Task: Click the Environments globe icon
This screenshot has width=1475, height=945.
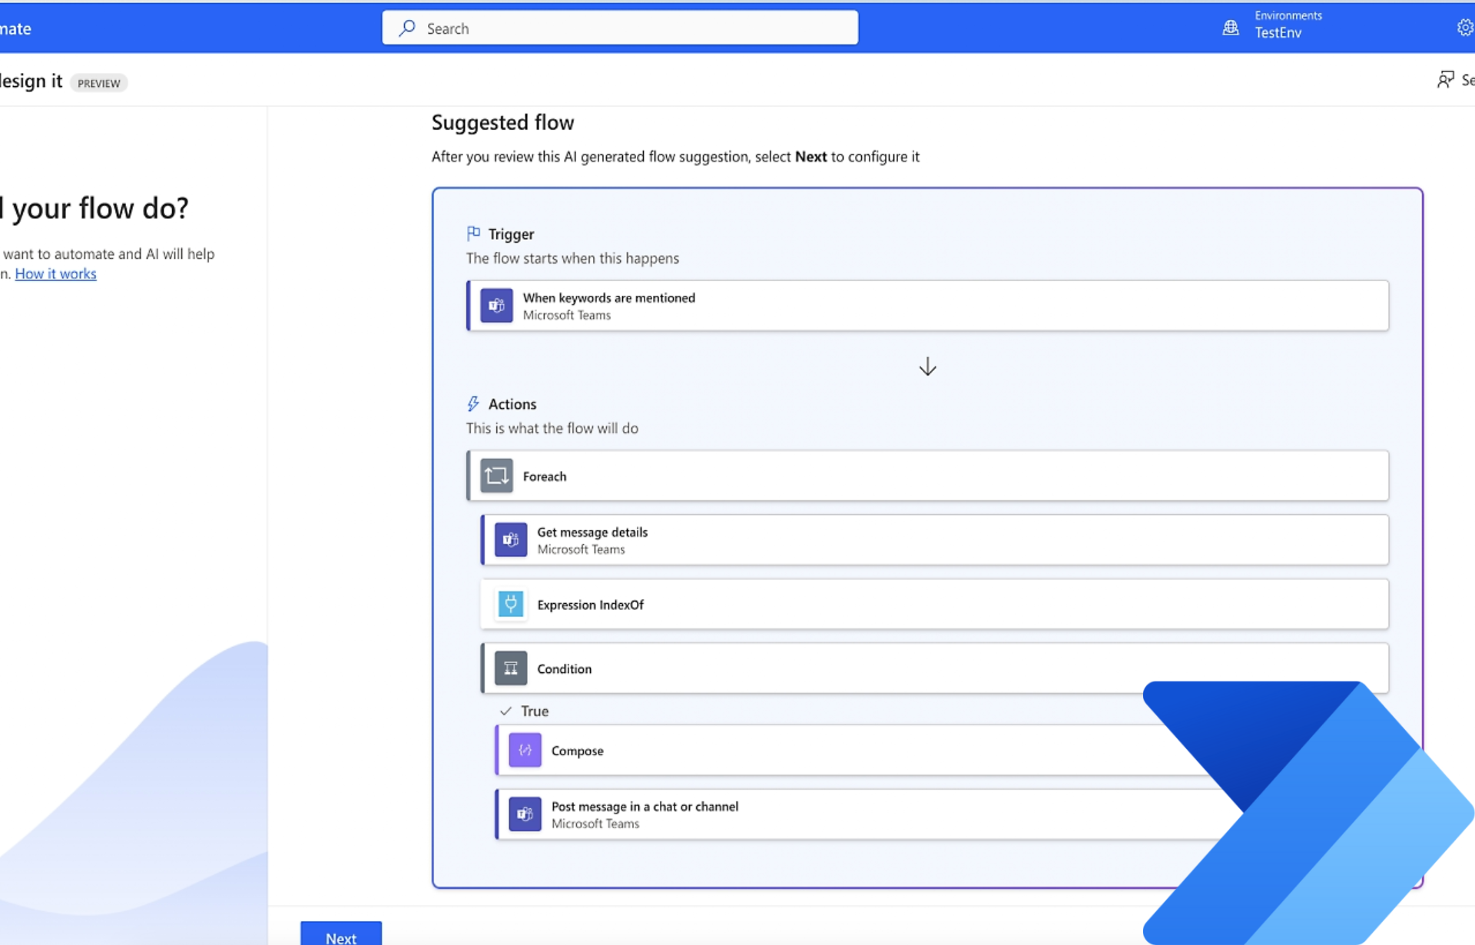Action: point(1230,28)
